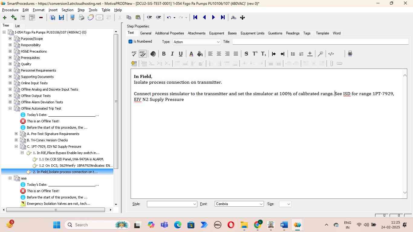Image resolution: width=413 pixels, height=232 pixels.
Task: Jump to last step navigation icon
Action: (223, 18)
